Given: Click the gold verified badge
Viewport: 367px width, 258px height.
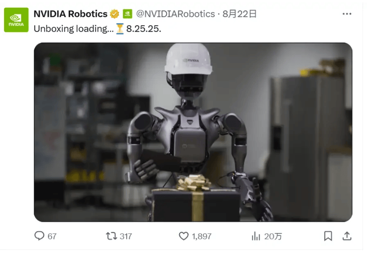Looking at the screenshot, I should tap(114, 14).
